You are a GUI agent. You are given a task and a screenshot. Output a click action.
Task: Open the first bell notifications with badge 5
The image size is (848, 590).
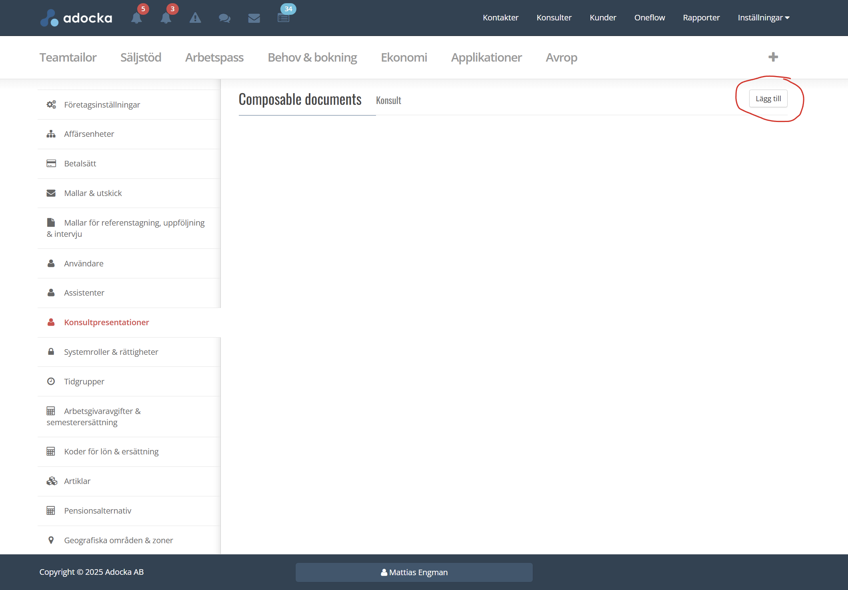tap(137, 18)
